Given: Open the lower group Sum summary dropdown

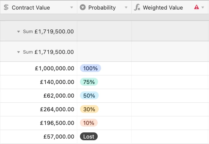Looking at the screenshot, I should 18,52.
